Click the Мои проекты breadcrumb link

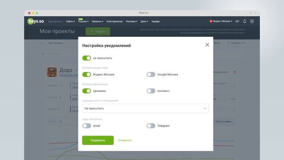(55, 43)
